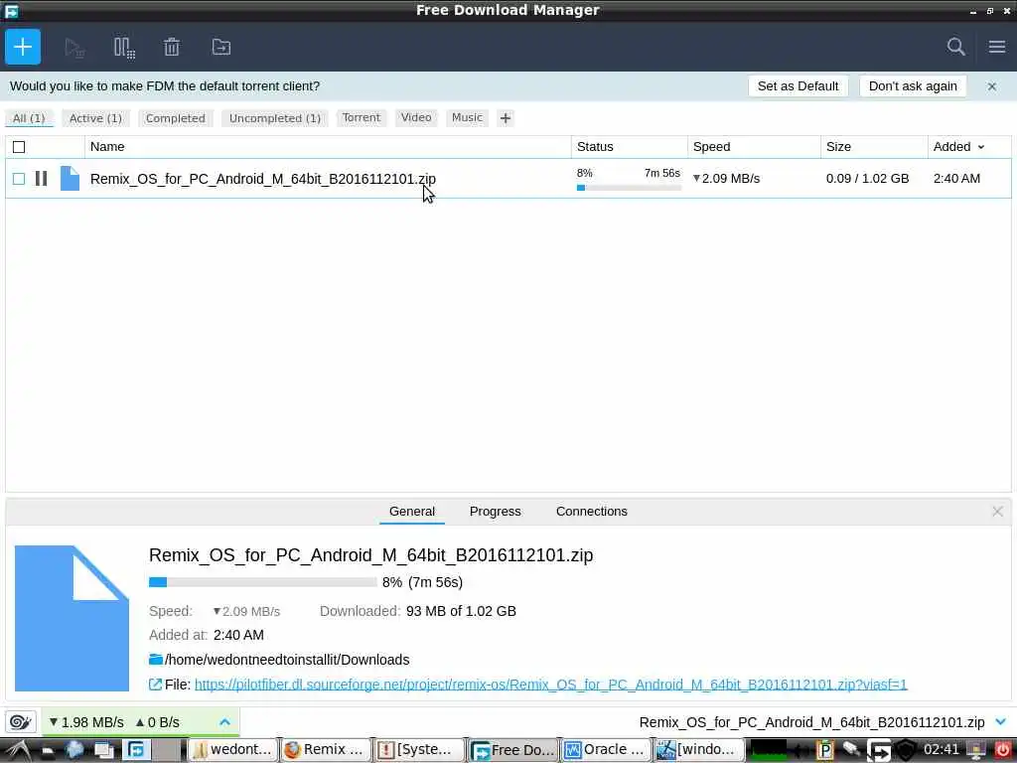
Task: Click the 0.09 / 1.02 GB size cell
Action: coord(867,179)
